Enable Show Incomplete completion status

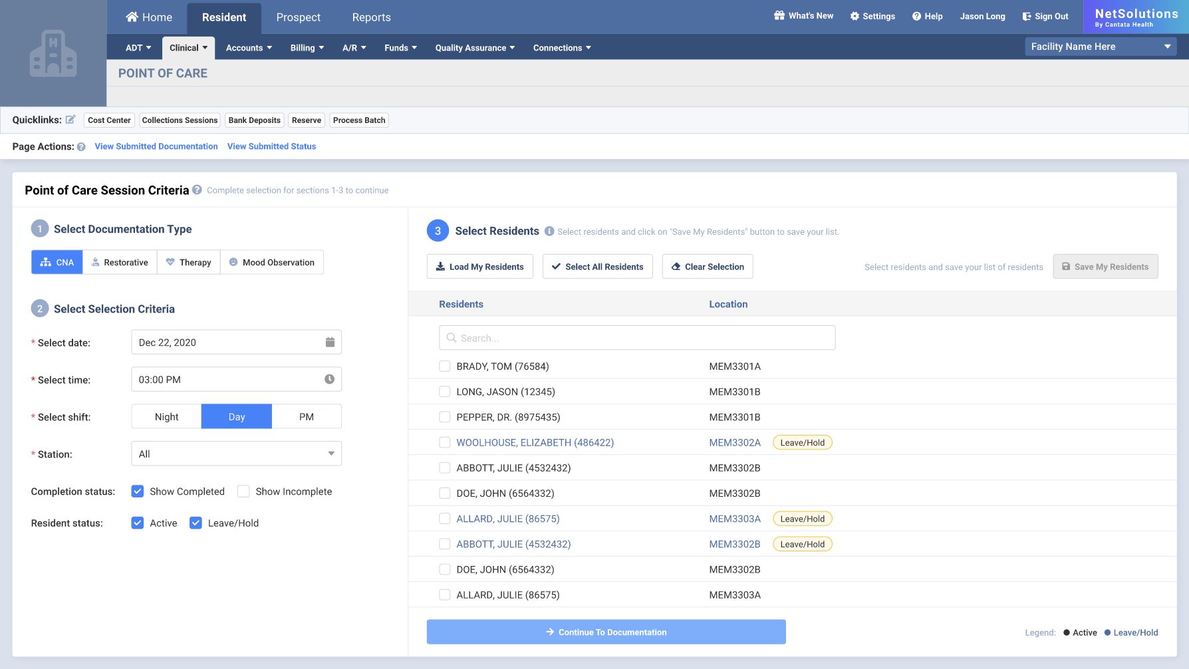coord(243,491)
